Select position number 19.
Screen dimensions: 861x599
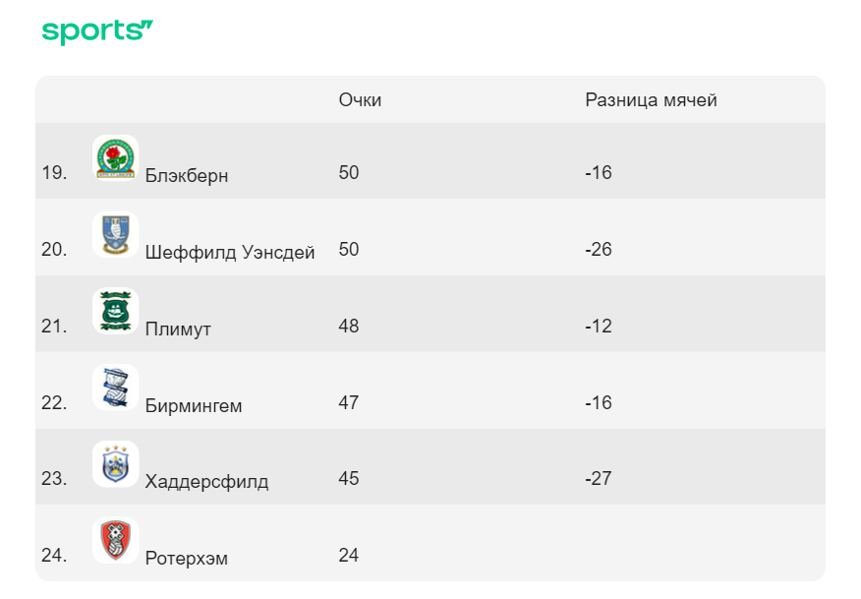54,172
